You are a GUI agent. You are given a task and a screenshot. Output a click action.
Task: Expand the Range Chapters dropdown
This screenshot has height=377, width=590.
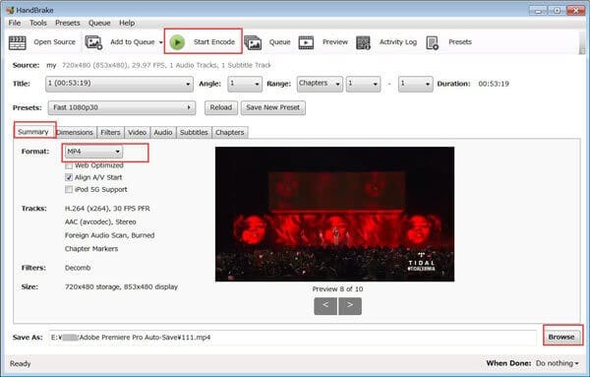(320, 84)
